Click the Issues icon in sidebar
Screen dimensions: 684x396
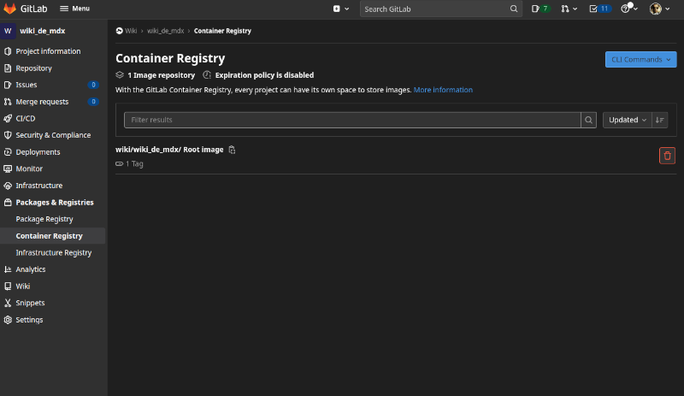[8, 85]
